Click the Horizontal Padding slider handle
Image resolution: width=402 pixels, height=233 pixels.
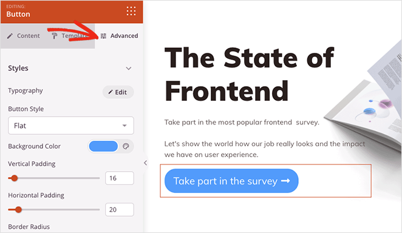(18, 210)
